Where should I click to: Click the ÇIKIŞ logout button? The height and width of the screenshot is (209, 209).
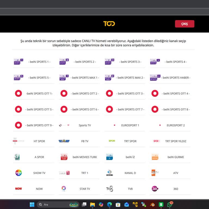pyautogui.click(x=185, y=24)
